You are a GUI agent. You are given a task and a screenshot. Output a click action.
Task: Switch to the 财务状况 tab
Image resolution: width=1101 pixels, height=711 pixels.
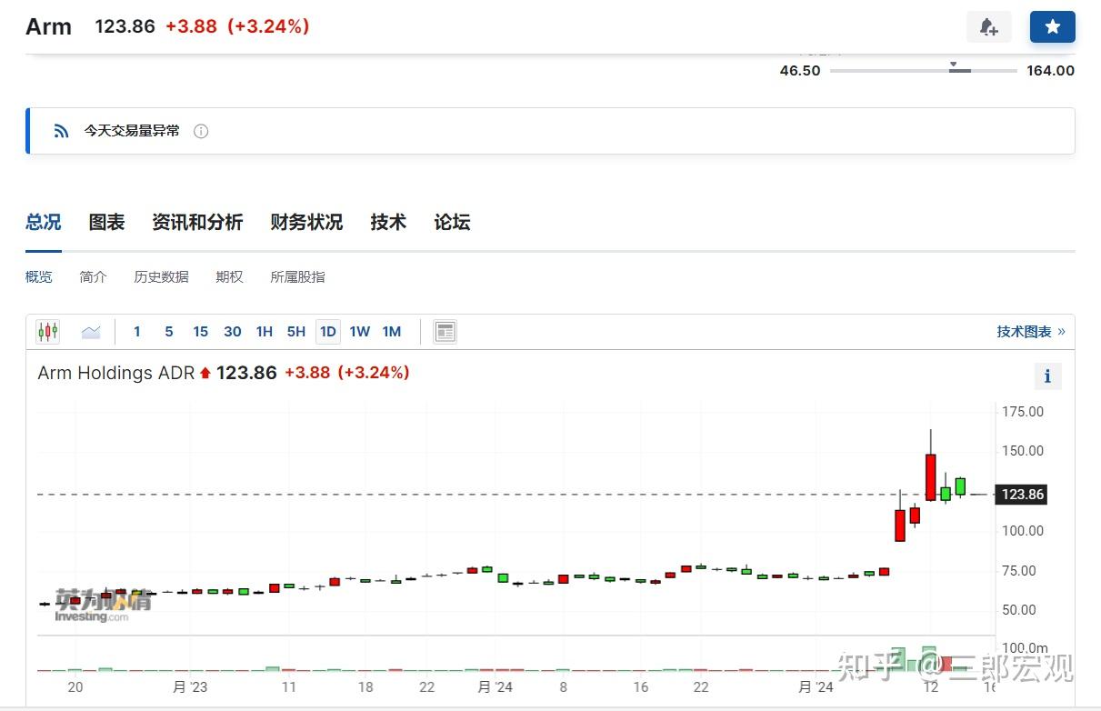click(306, 222)
